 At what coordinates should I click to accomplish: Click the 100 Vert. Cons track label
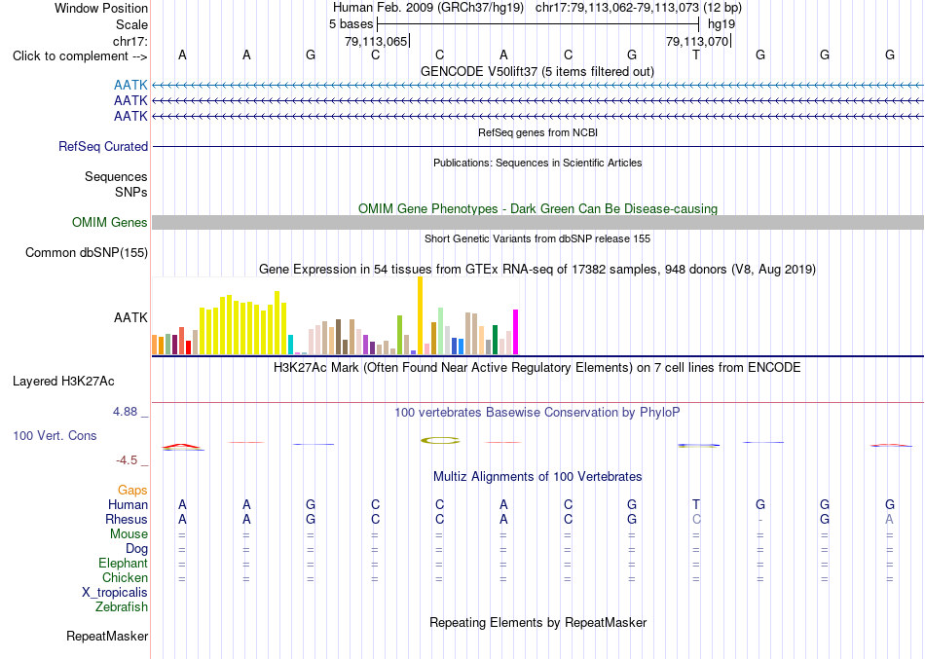tap(55, 435)
